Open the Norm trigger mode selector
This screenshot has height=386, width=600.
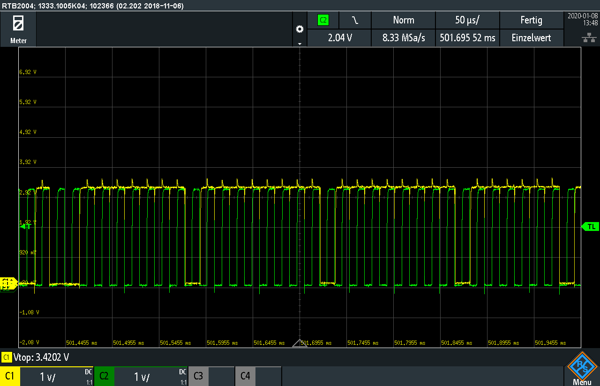(x=403, y=20)
